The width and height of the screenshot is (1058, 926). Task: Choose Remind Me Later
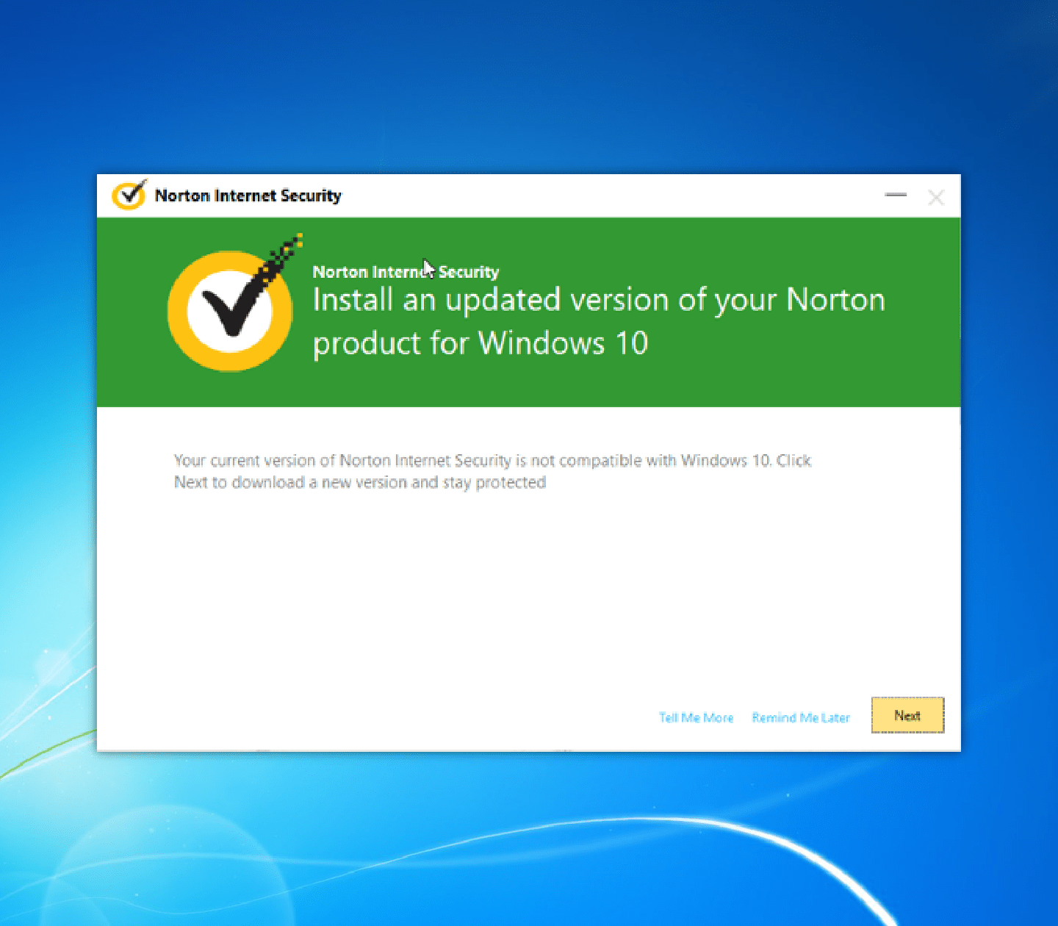(801, 717)
